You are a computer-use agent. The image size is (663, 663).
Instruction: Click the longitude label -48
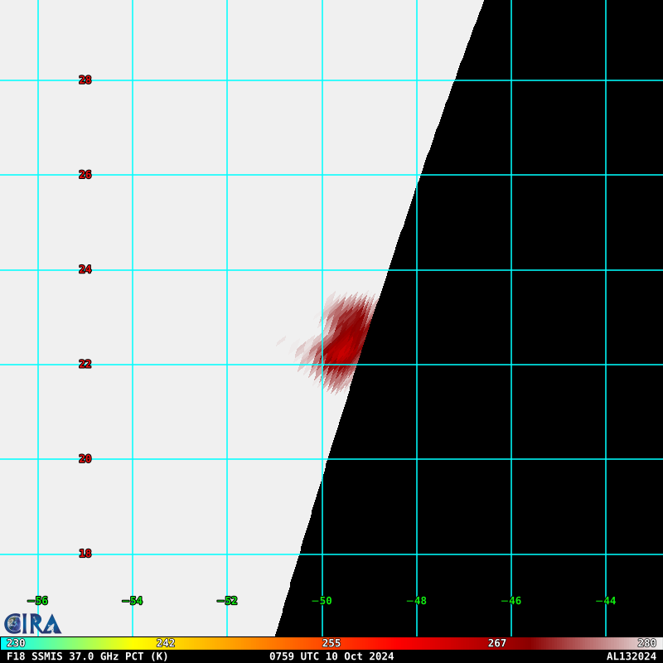417,601
